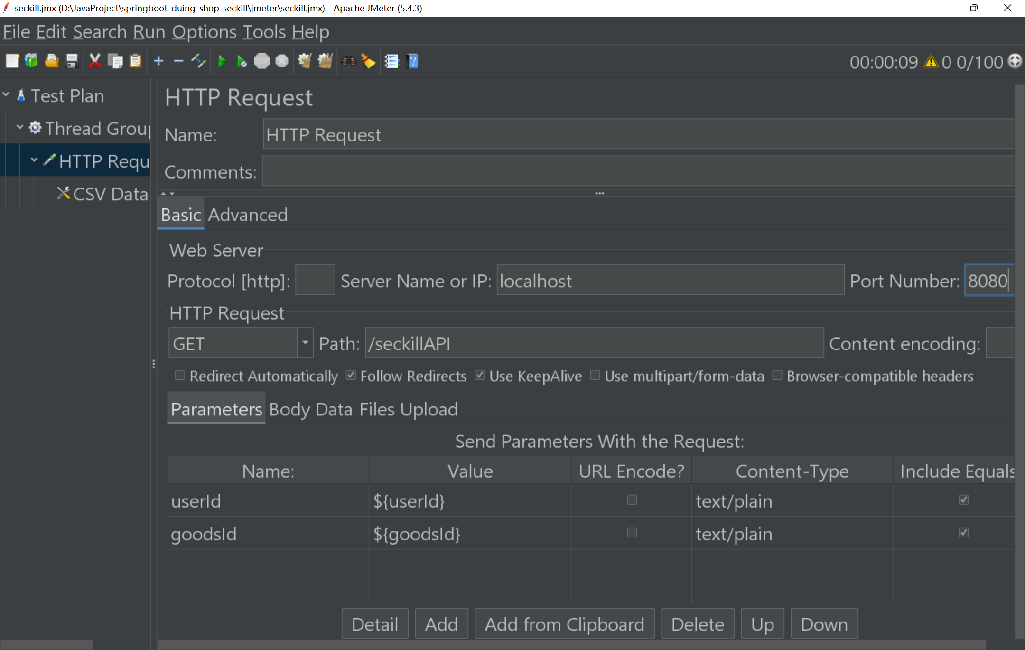The height and width of the screenshot is (650, 1025).
Task: Click the Open file folder icon
Action: click(x=52, y=61)
